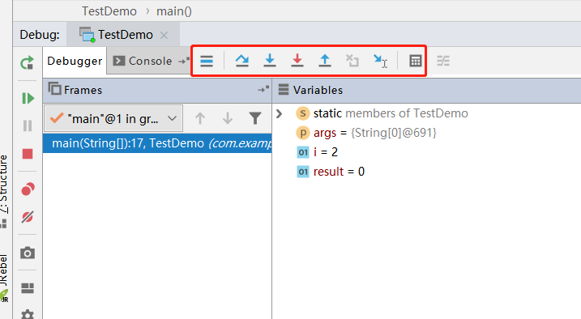Open the Restore Layout icon

[28, 288]
